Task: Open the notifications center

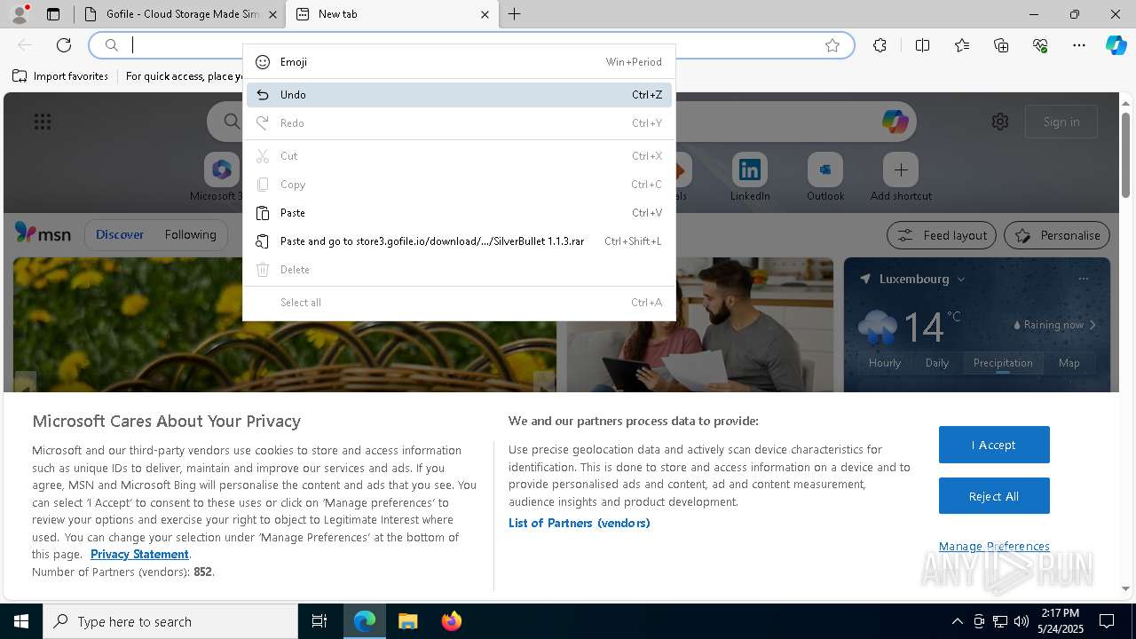Action: pyautogui.click(x=1107, y=621)
